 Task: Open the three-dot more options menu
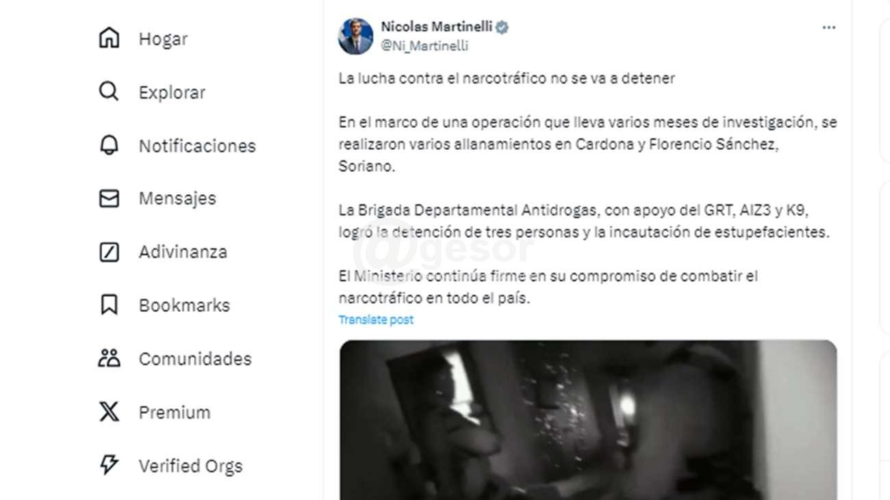(828, 27)
